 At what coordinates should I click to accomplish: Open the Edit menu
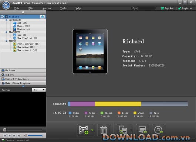point(31,8)
